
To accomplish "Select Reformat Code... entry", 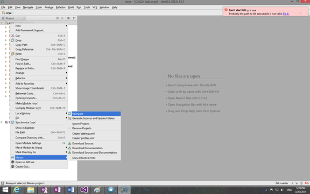I will (x=39, y=93).
